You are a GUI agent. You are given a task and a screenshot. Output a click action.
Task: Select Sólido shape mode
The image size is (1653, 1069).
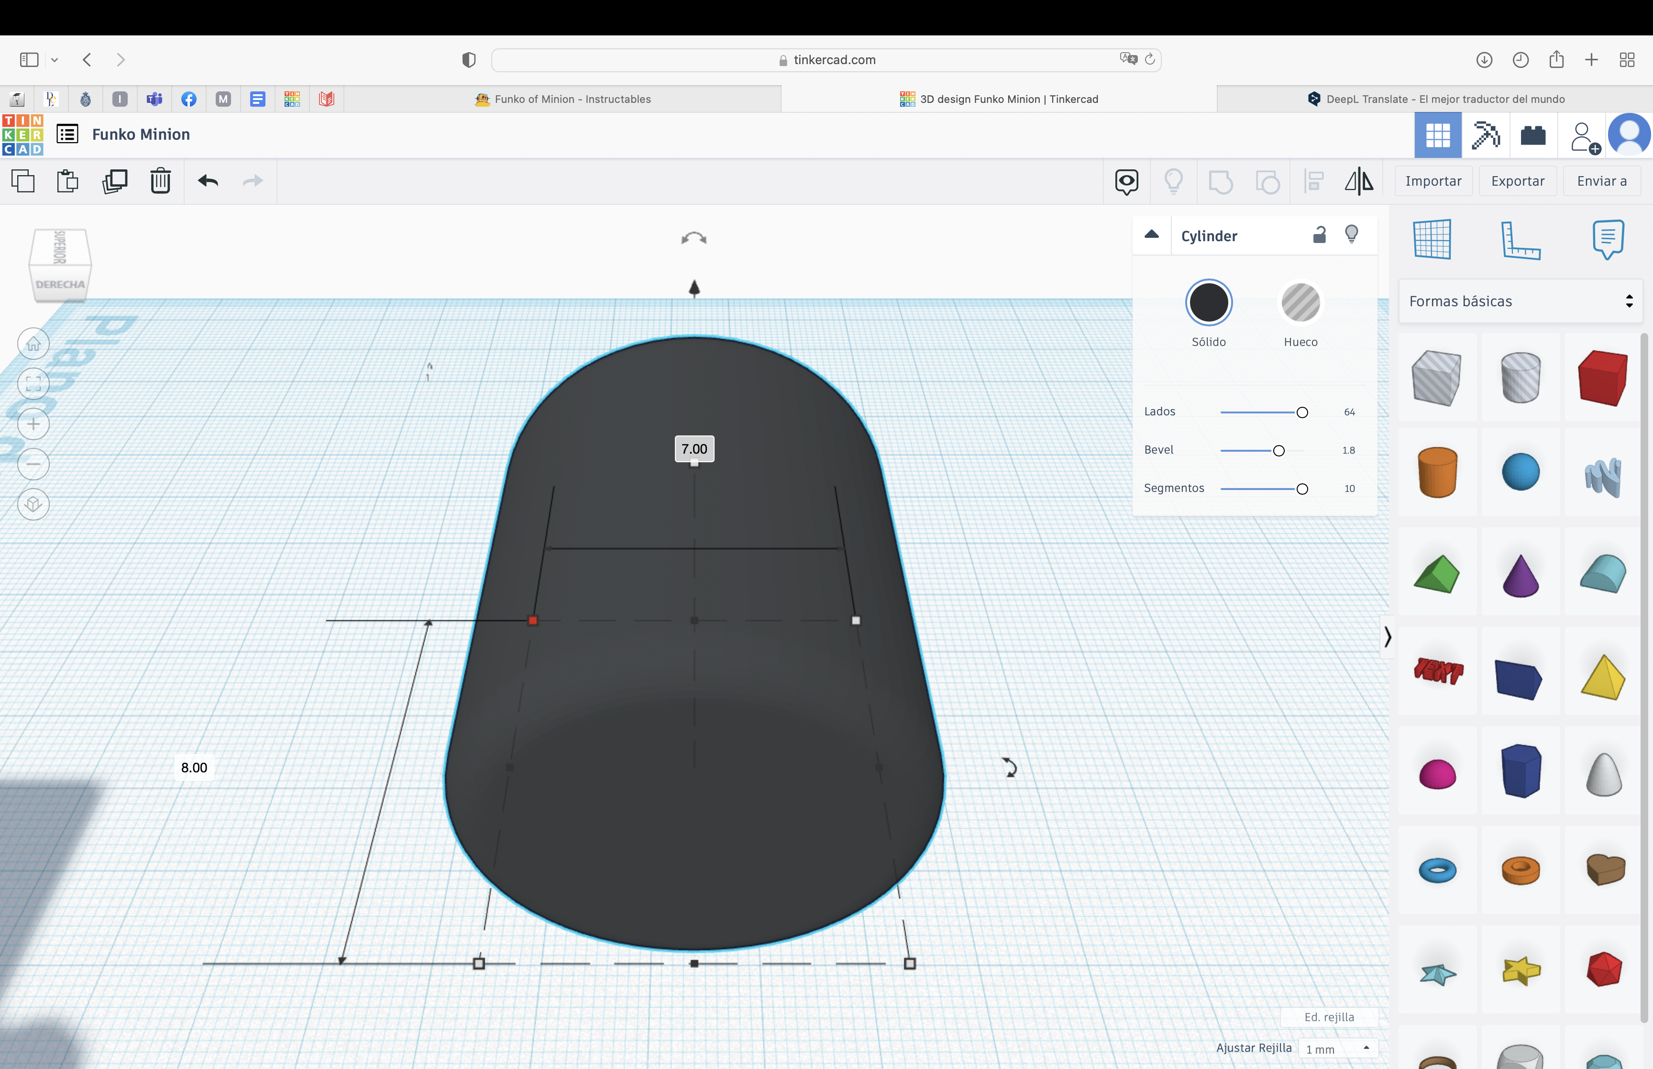1208,302
